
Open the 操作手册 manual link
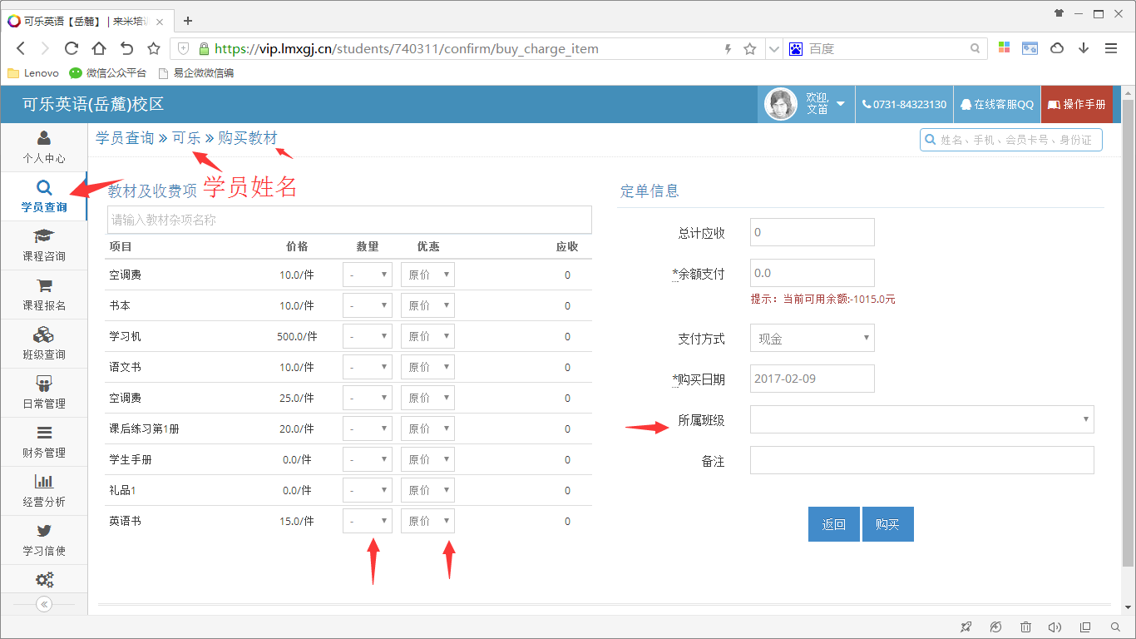tap(1079, 104)
